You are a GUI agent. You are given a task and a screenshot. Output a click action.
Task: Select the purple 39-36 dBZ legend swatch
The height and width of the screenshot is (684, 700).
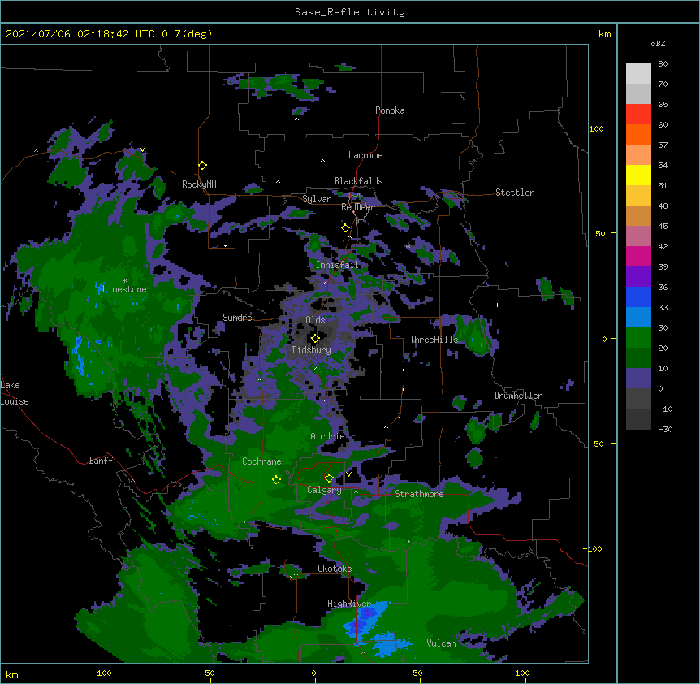click(638, 277)
